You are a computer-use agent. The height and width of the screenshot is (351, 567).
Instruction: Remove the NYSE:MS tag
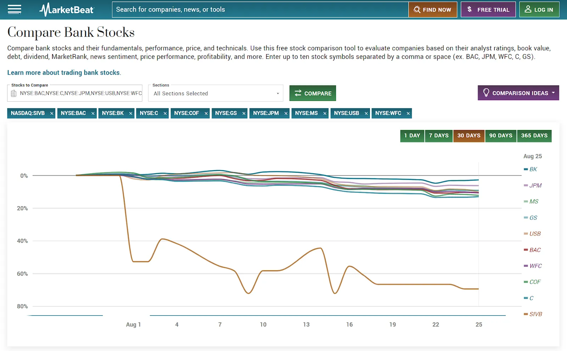325,113
